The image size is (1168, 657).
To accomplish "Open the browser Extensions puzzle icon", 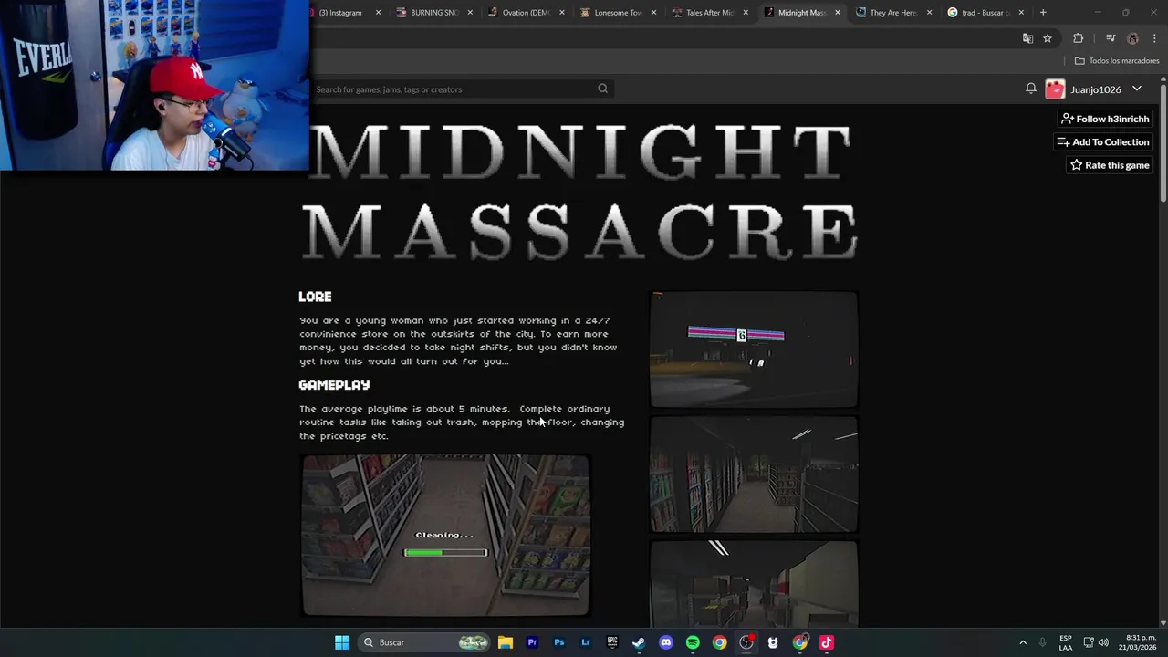I will click(x=1079, y=38).
